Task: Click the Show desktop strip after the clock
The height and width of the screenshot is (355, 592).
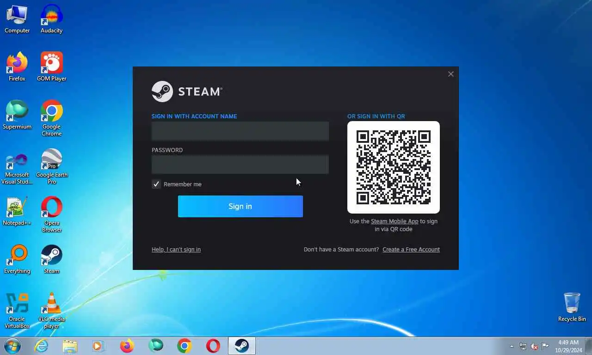Action: coord(588,346)
